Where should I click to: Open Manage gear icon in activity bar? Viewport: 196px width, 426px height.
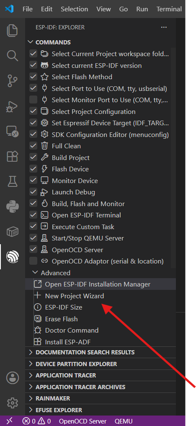tap(13, 403)
